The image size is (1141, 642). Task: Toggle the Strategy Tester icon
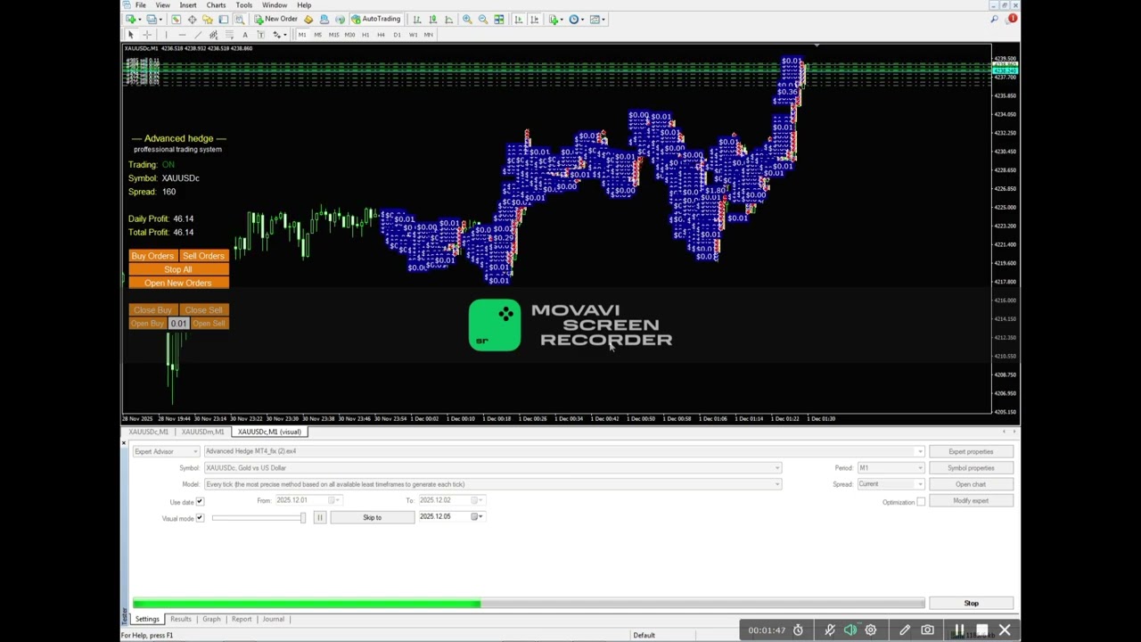239,19
